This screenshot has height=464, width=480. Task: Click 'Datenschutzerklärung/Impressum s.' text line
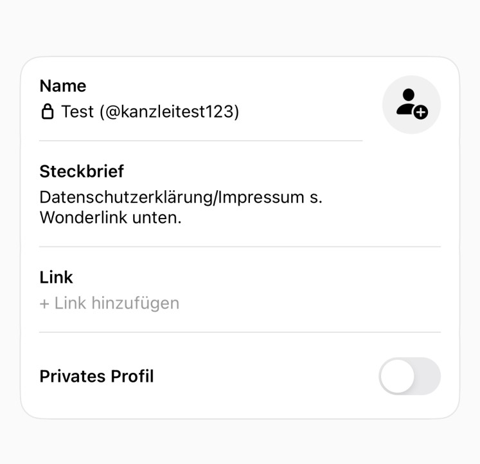[181, 197]
